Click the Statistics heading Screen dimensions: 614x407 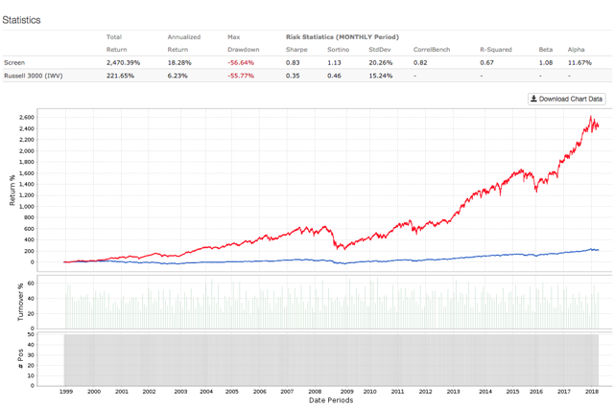click(21, 20)
